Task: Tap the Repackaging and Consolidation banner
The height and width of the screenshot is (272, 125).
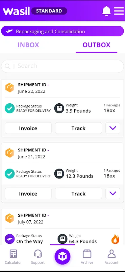Action: click(x=62, y=31)
